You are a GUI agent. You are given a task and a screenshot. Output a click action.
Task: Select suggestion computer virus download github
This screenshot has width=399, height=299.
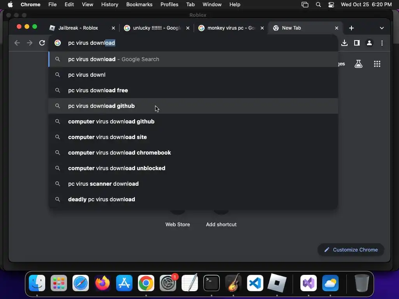pos(193,121)
